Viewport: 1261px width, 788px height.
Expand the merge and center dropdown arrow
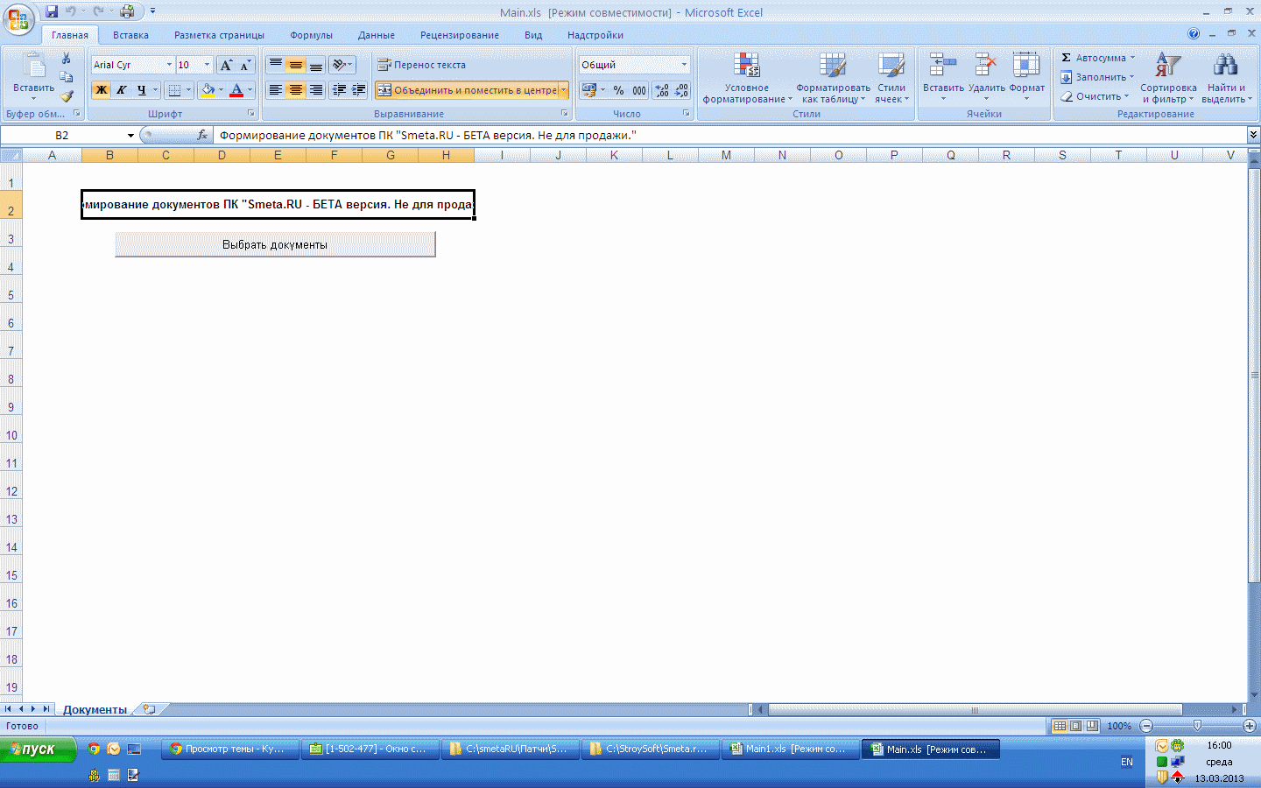click(x=563, y=90)
